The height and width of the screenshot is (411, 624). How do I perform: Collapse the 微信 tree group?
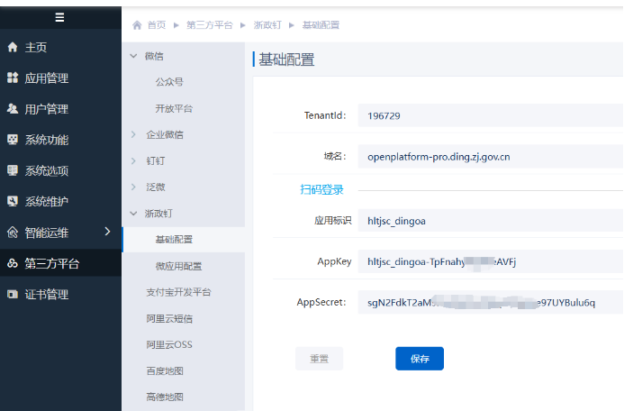point(133,56)
